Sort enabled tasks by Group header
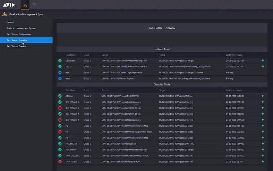The image size is (273, 171). (86, 55)
